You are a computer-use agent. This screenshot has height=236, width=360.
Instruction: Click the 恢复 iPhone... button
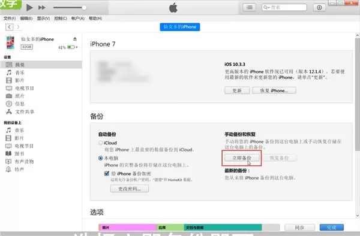coord(274,90)
